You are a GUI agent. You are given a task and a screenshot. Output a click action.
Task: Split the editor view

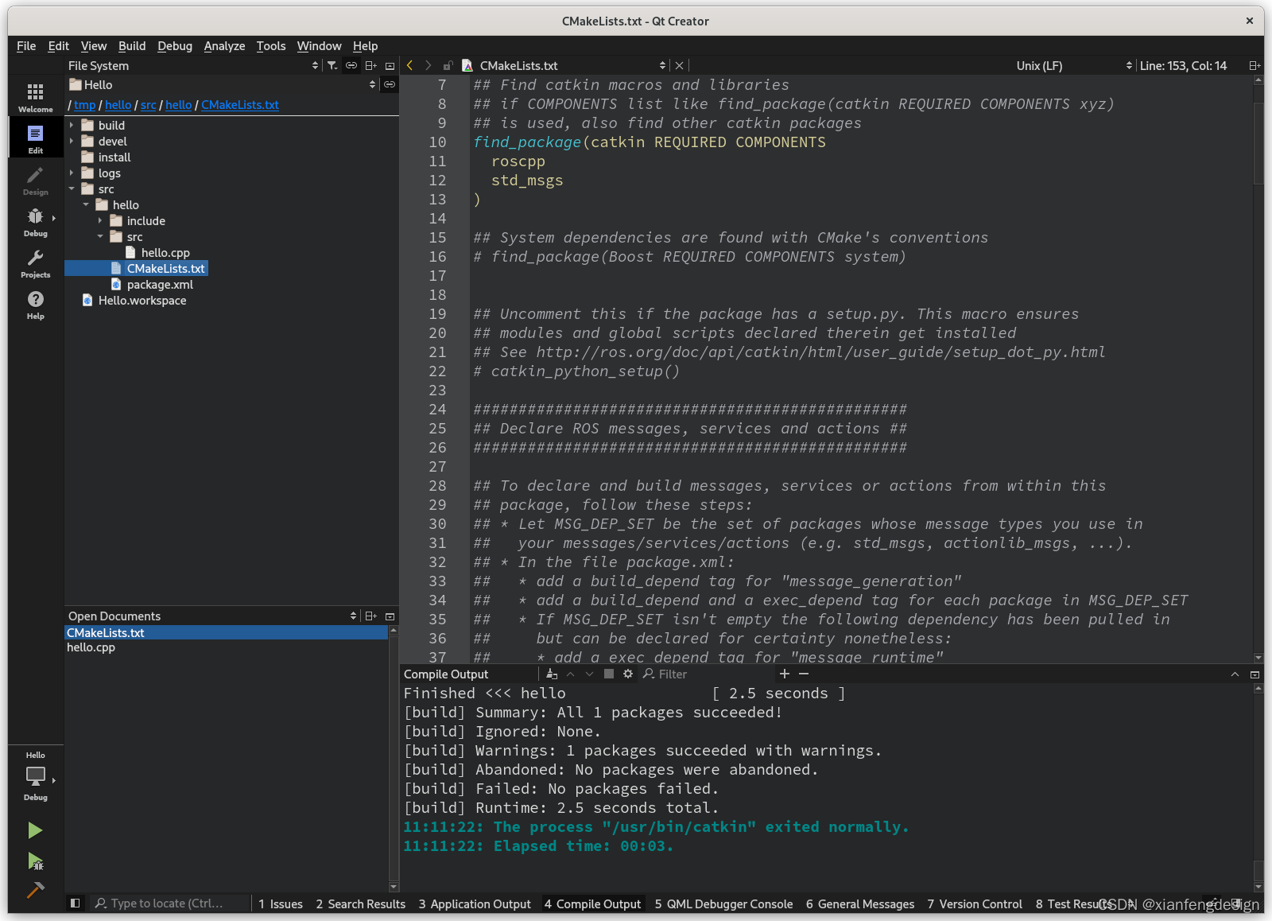click(1255, 65)
